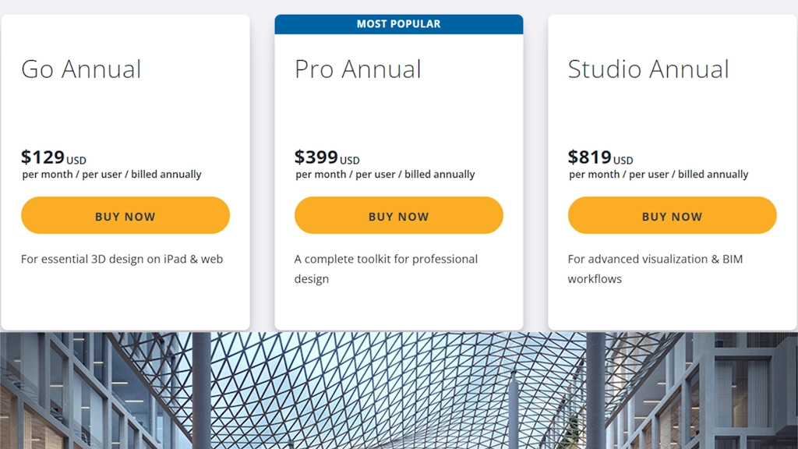Image resolution: width=798 pixels, height=449 pixels.
Task: Click the USD label beside $129
Action: coord(76,161)
